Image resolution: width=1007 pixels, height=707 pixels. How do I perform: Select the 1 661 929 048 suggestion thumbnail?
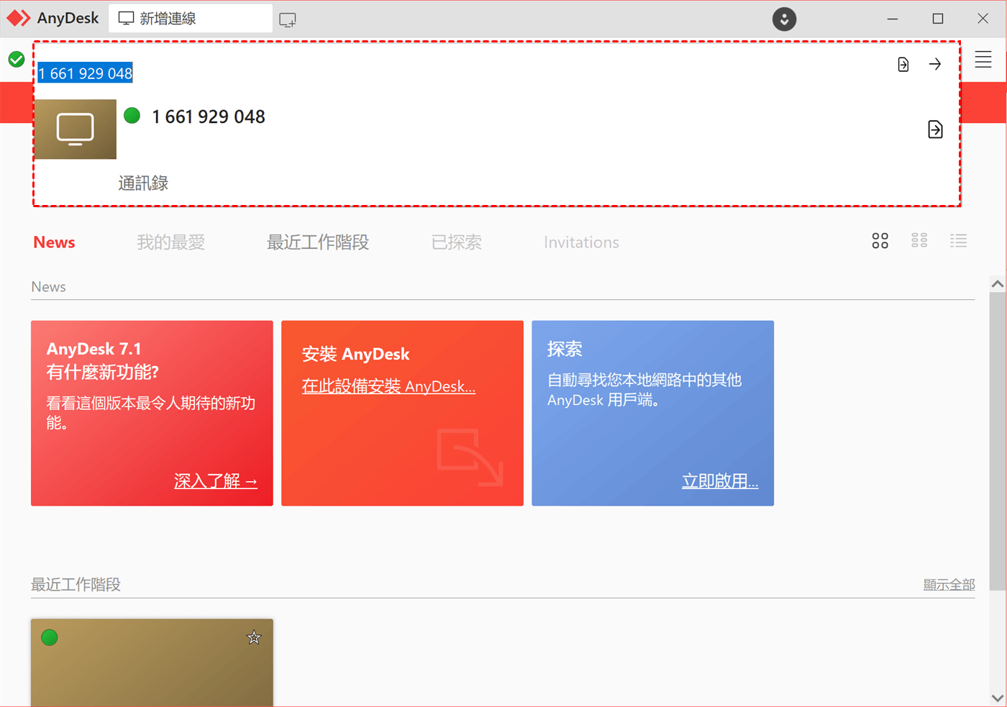click(x=76, y=129)
